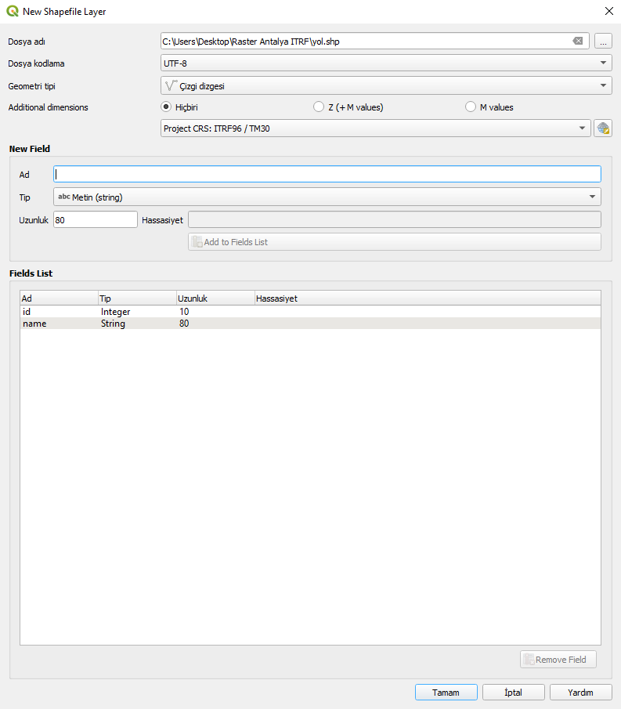
Task: Expand the Tip Metin (string) dropdown
Action: (x=327, y=197)
